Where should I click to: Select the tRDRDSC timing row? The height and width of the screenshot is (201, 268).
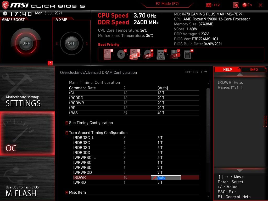tap(136, 143)
